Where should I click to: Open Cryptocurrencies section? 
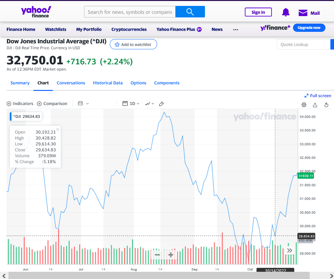(x=129, y=29)
